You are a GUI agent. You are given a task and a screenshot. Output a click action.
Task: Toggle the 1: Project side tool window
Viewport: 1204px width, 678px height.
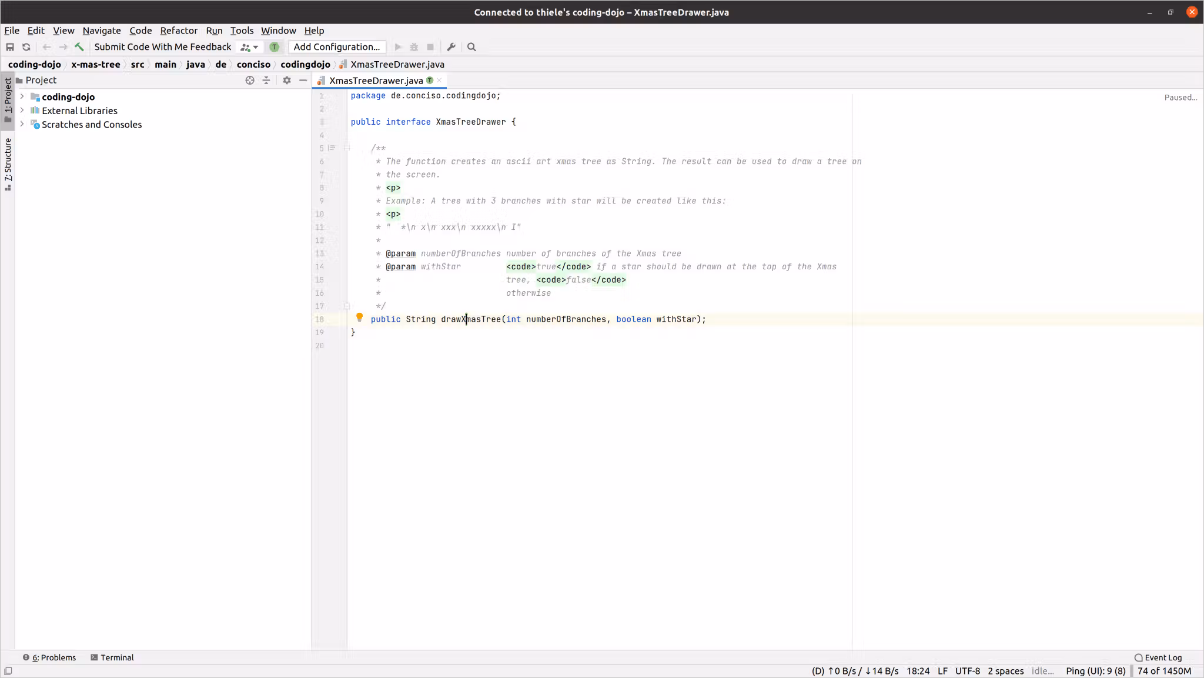[8, 99]
